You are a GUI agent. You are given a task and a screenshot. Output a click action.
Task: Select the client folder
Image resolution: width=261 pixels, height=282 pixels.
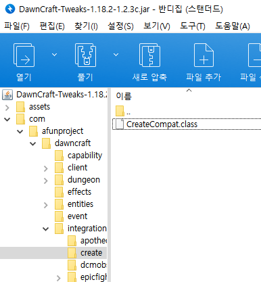click(x=77, y=168)
